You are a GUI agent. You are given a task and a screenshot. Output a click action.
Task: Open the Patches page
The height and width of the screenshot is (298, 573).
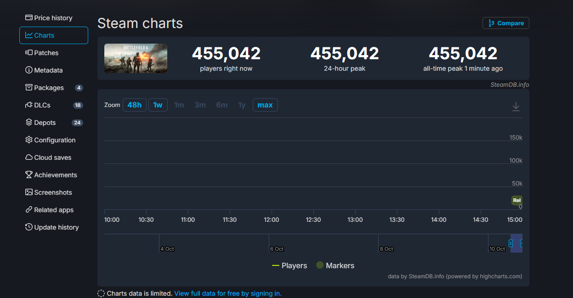pos(46,53)
